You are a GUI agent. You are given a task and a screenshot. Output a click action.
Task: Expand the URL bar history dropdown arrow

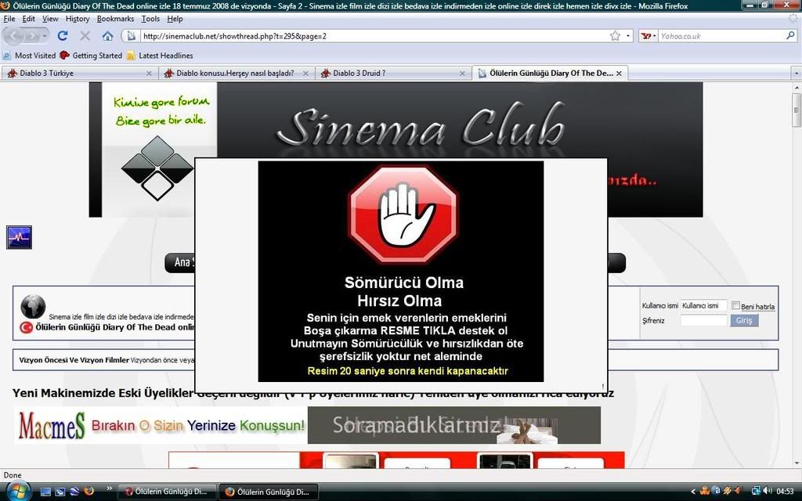click(628, 36)
